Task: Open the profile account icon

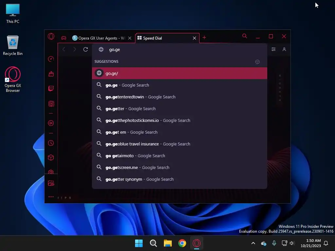Action: point(284,49)
